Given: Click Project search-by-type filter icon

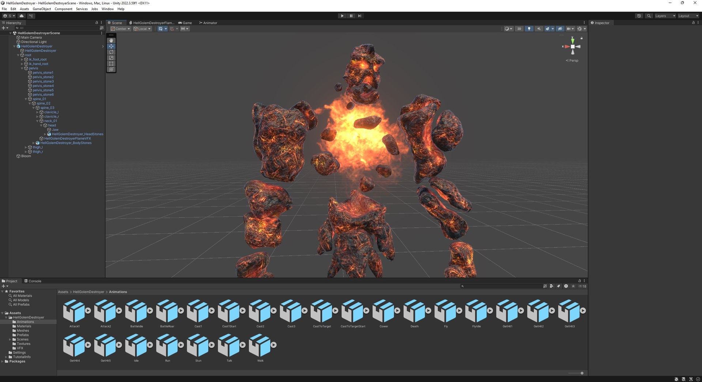Looking at the screenshot, I should (551, 286).
